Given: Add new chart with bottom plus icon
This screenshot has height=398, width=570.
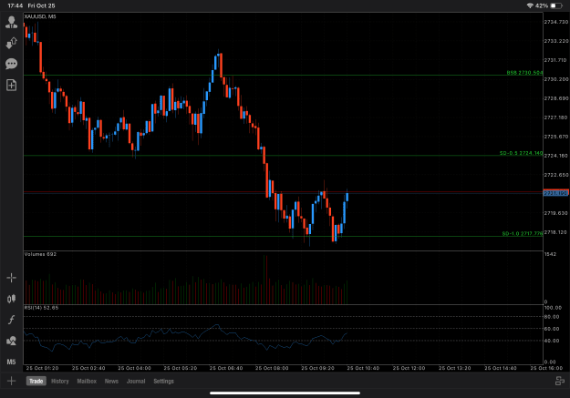Looking at the screenshot, I should (x=11, y=381).
